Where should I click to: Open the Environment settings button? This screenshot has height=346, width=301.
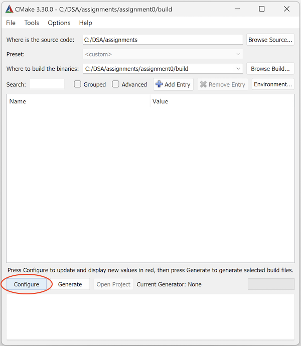pyautogui.click(x=272, y=84)
